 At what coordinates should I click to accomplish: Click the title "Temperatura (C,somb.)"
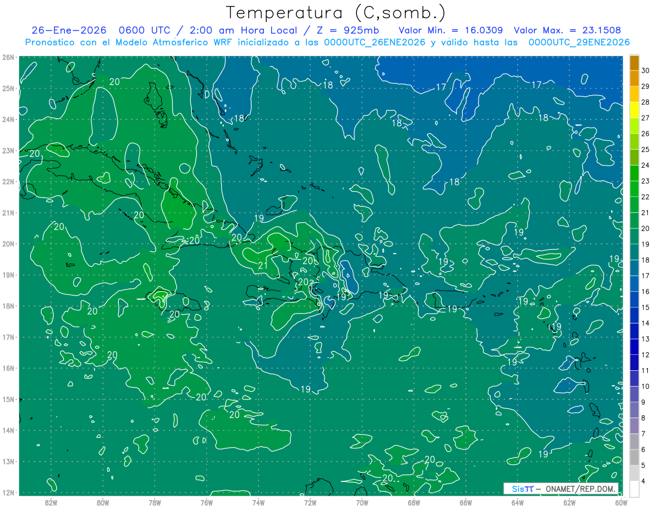click(336, 13)
